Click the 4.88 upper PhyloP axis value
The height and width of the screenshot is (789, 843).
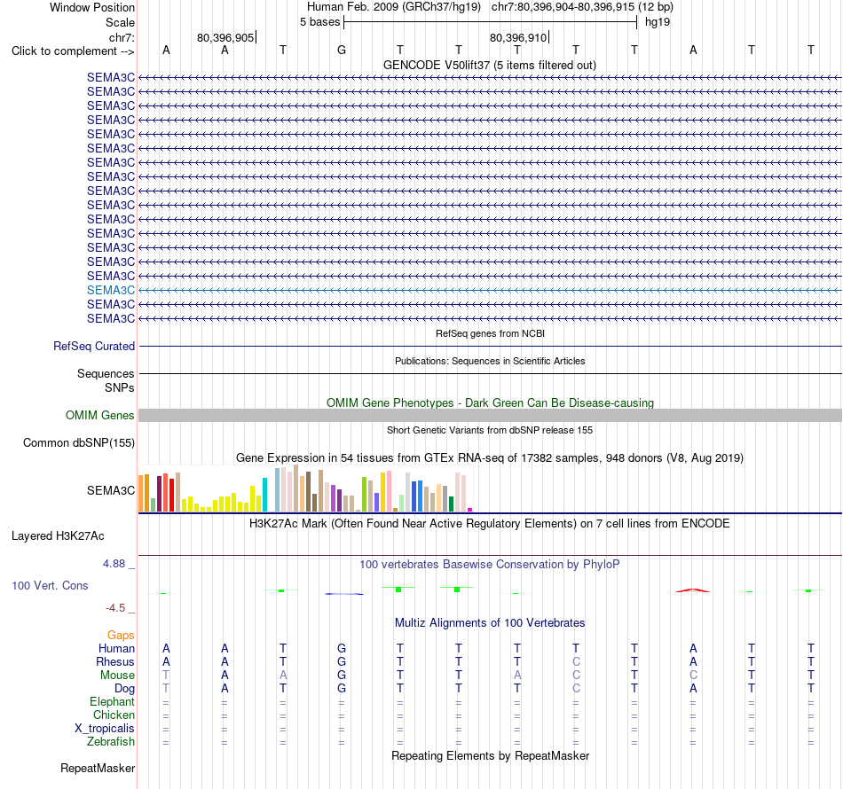(x=114, y=564)
